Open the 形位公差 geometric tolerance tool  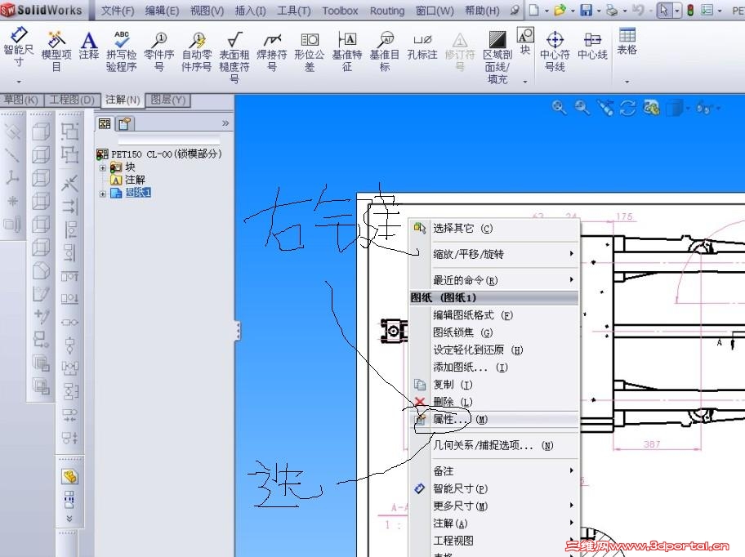[310, 51]
